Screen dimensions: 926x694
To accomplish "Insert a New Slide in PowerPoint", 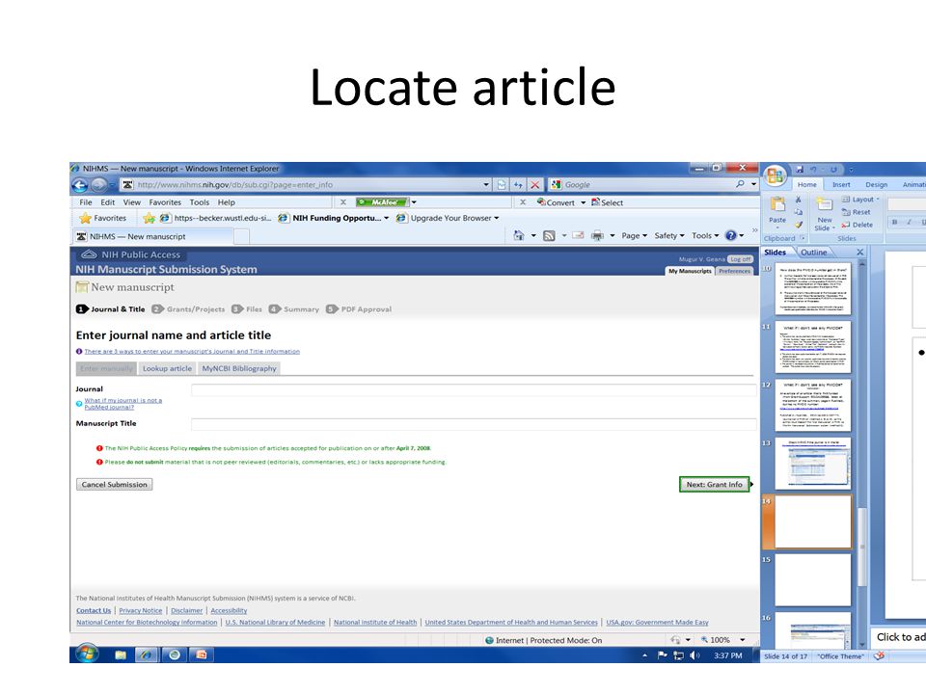I will pyautogui.click(x=825, y=213).
